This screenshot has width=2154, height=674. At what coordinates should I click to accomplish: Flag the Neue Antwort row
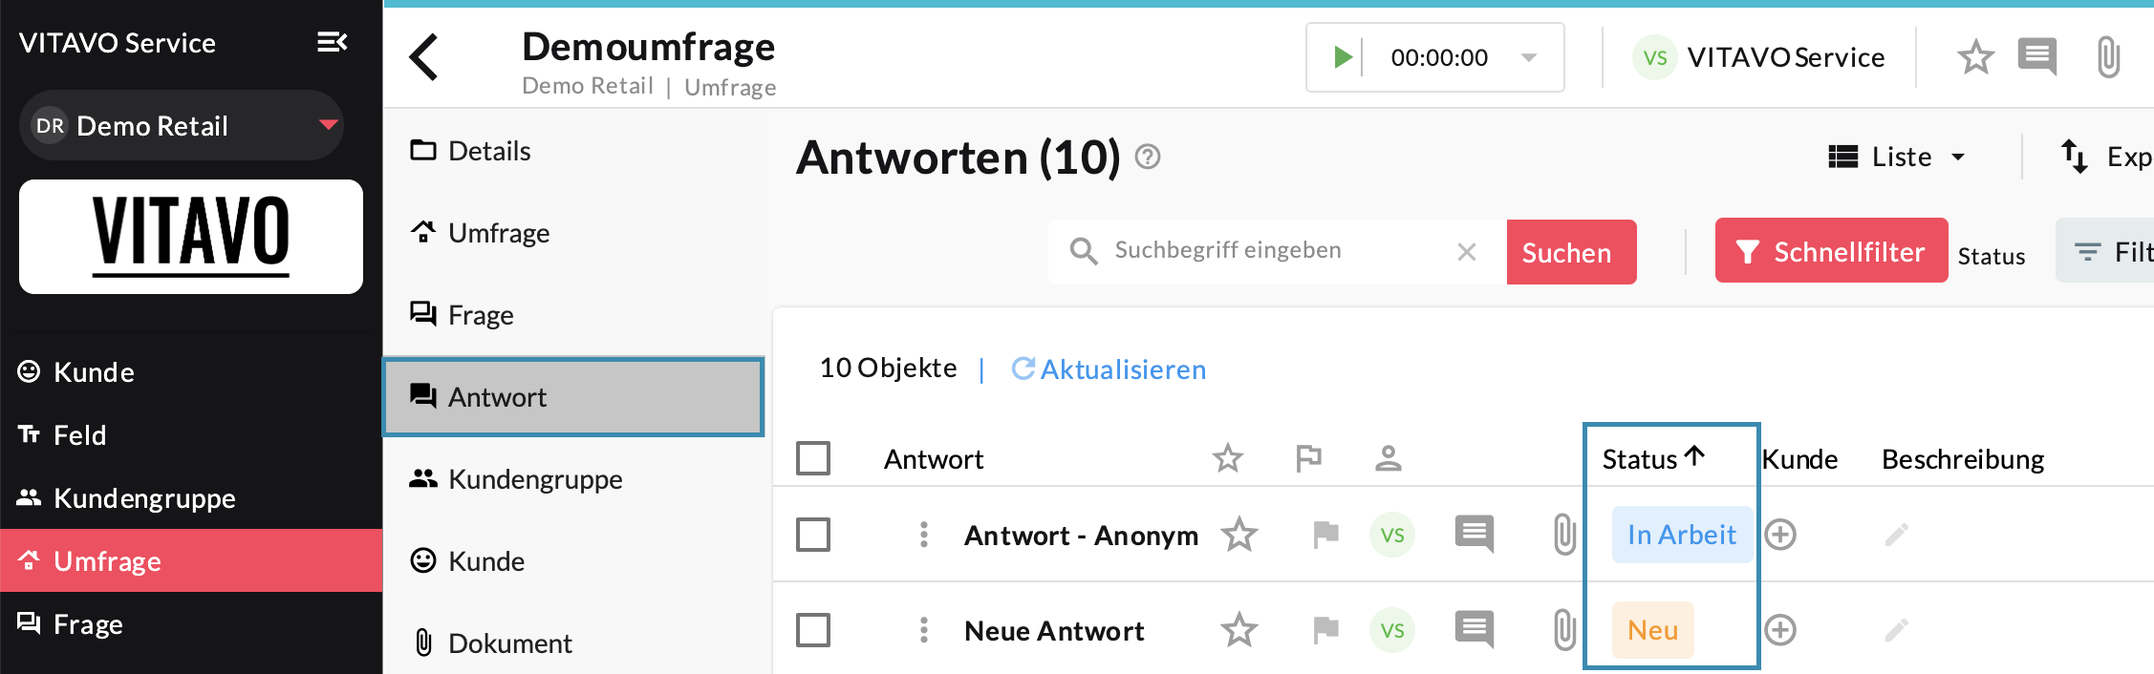1325,630
